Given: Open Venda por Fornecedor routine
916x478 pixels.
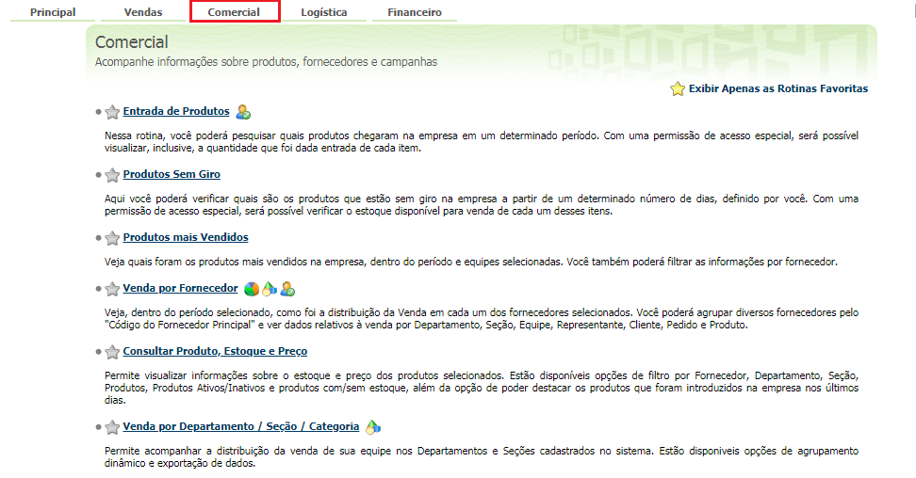Looking at the screenshot, I should tap(181, 288).
